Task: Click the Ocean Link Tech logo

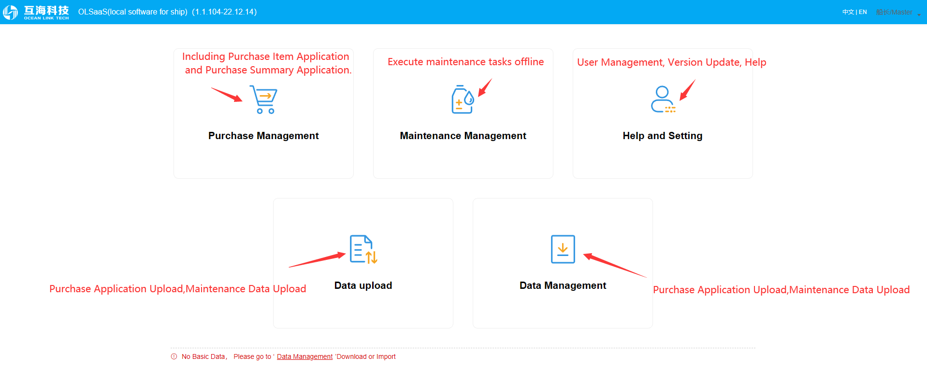Action: [x=36, y=12]
